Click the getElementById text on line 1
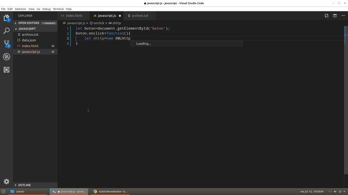348x195 pixels. click(132, 29)
